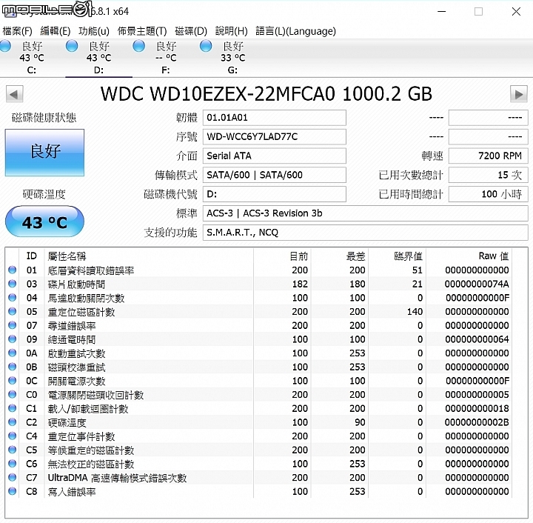Viewport: 533px width, 523px height.
Task: Click status dot for attribute C0
Action: [13, 394]
